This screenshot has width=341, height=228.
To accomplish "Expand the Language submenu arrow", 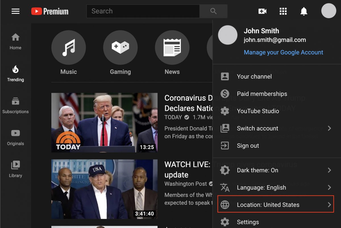I will coord(329,188).
